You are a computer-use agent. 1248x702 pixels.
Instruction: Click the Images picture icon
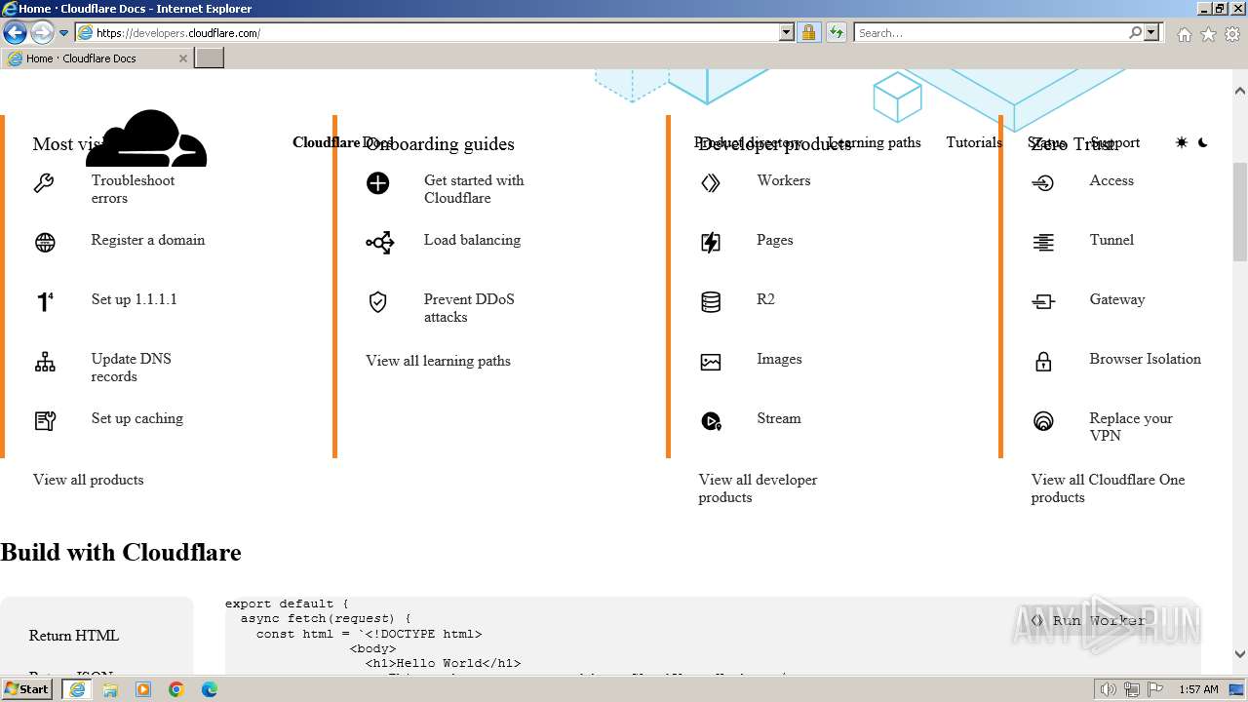pos(711,363)
